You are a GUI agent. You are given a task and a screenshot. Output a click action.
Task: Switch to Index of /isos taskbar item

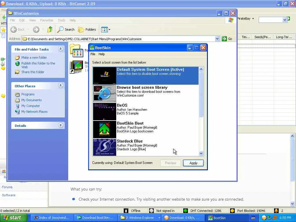pyautogui.click(x=52, y=218)
